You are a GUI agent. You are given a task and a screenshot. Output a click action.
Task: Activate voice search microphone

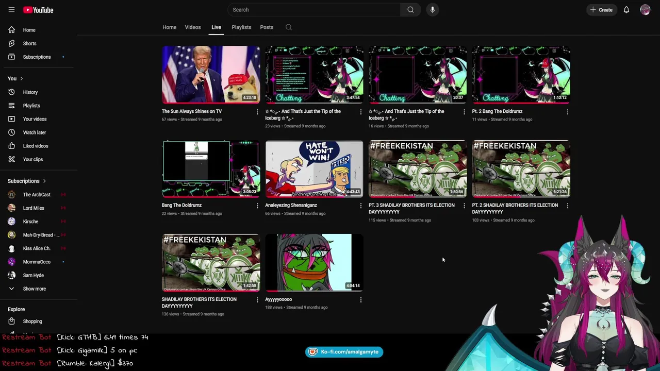[433, 10]
